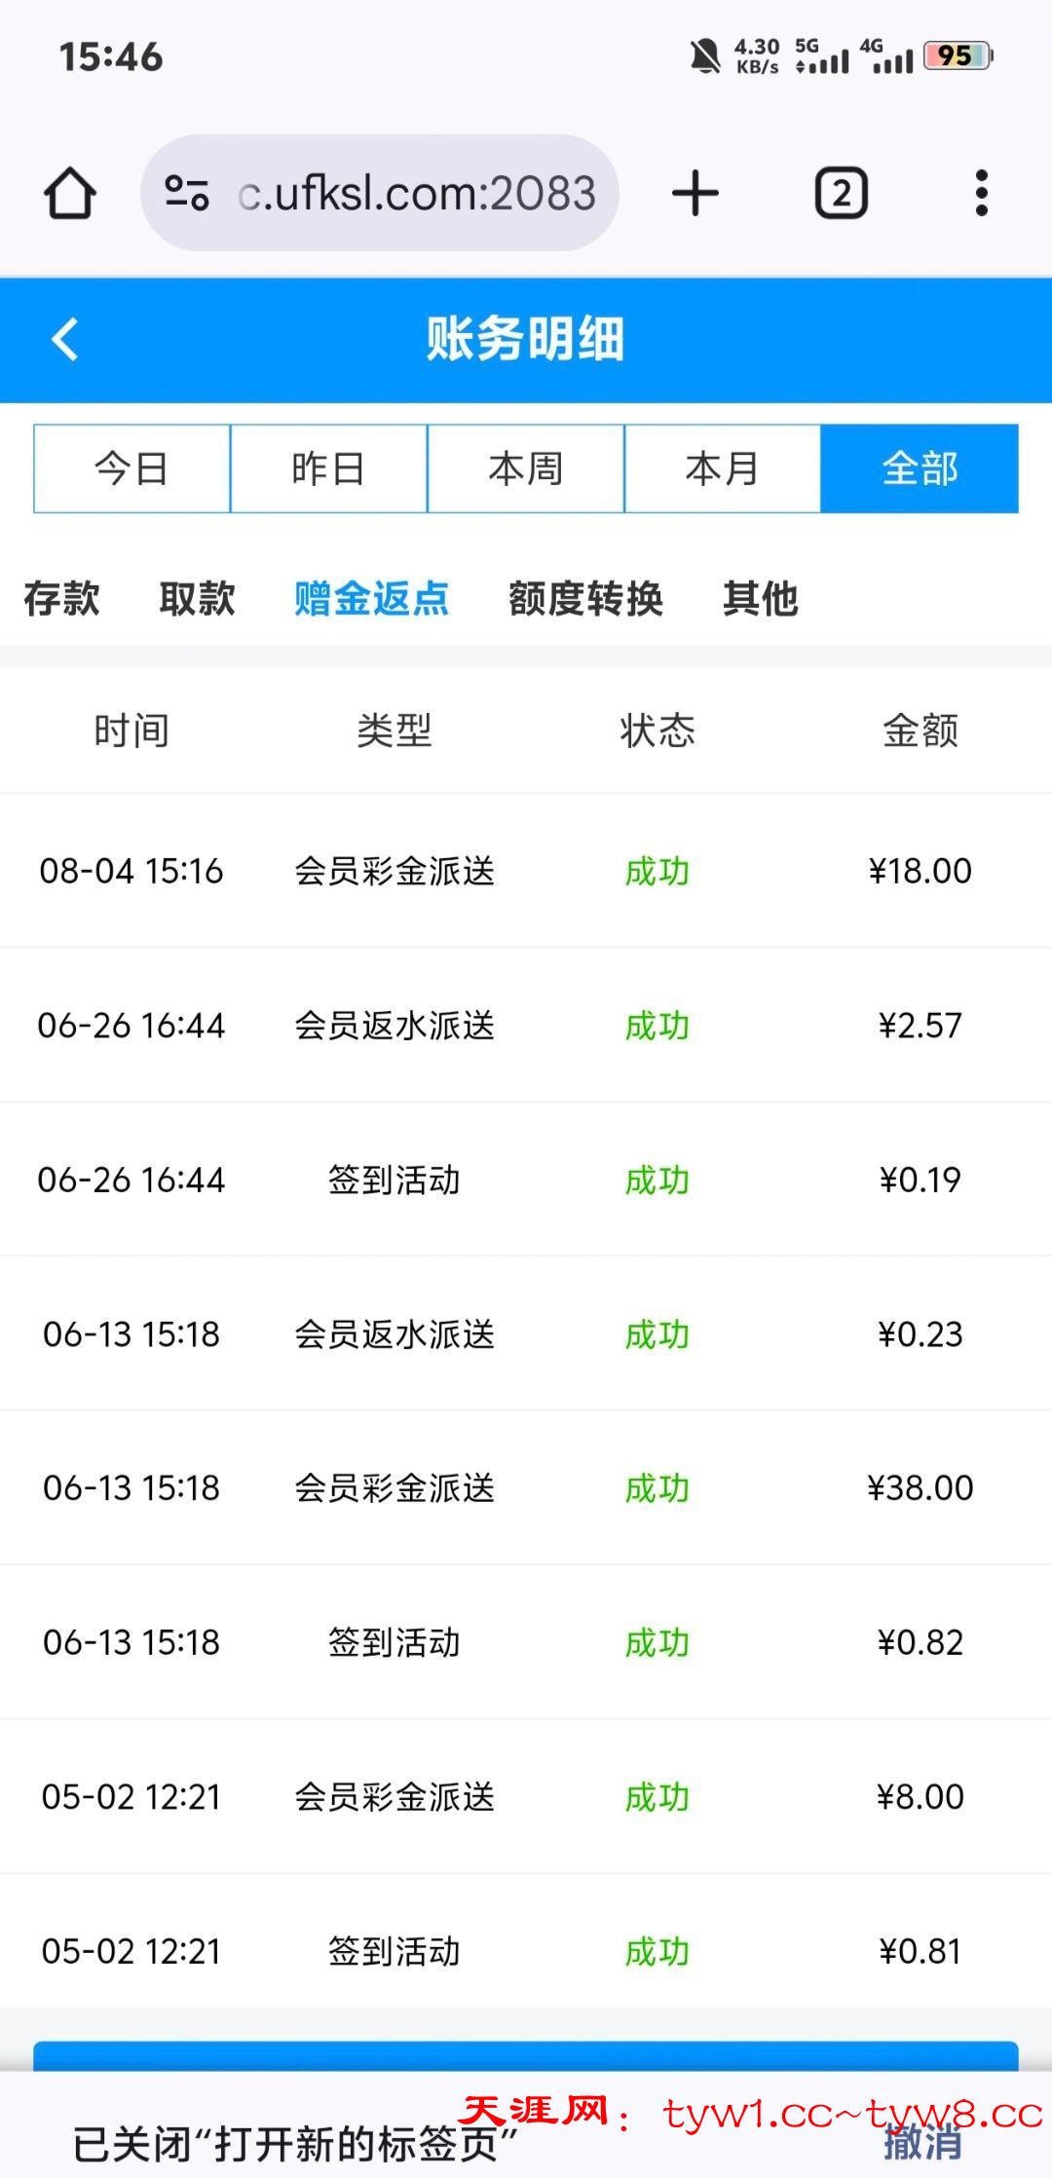The height and width of the screenshot is (2178, 1052).
Task: Select the 全部 date filter
Action: (x=920, y=469)
